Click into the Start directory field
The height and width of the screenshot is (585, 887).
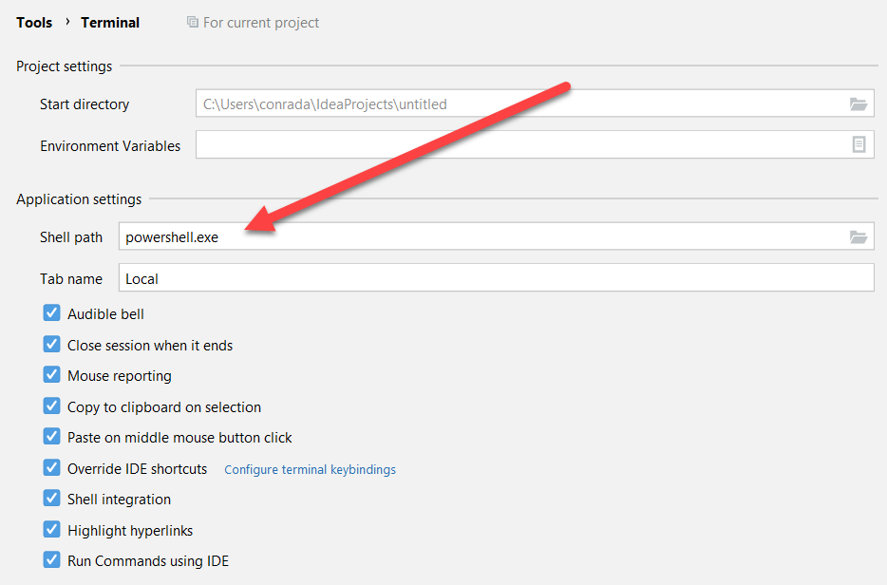pos(513,104)
